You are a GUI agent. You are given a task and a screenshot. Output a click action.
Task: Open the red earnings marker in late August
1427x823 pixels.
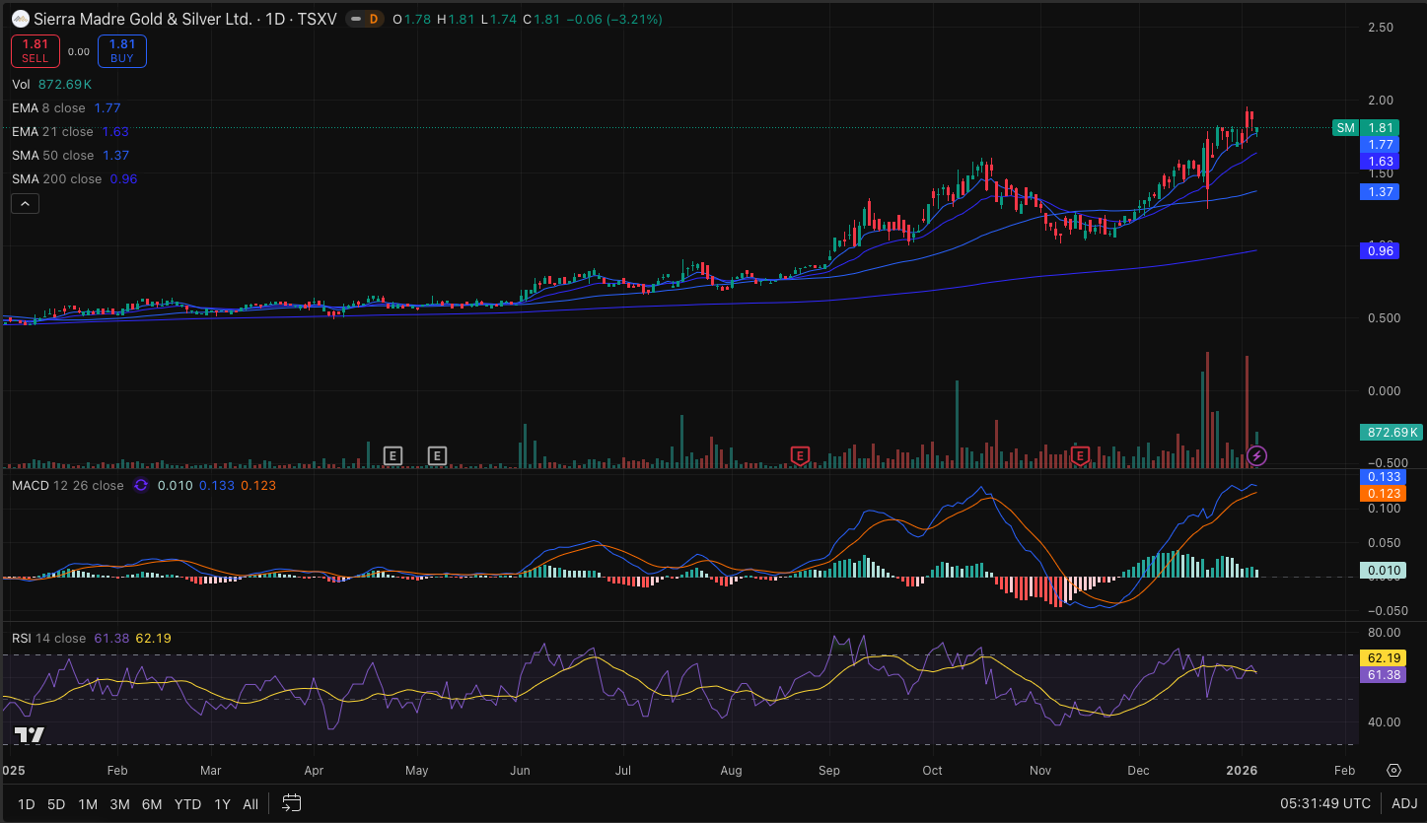click(800, 455)
